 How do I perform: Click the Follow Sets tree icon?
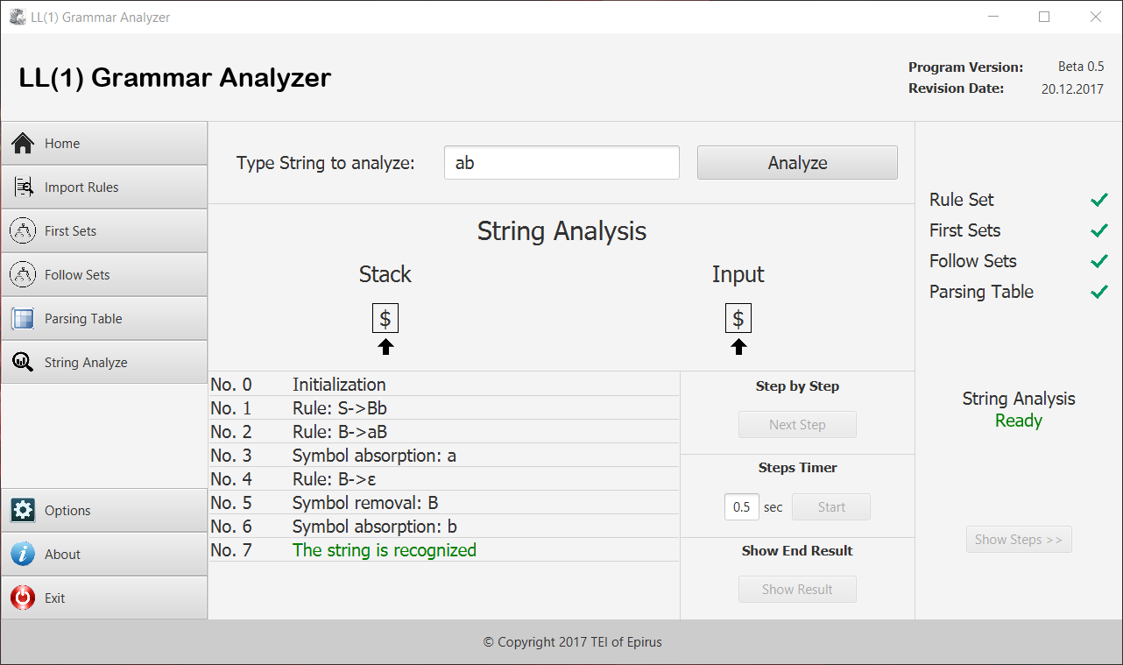pyautogui.click(x=23, y=274)
